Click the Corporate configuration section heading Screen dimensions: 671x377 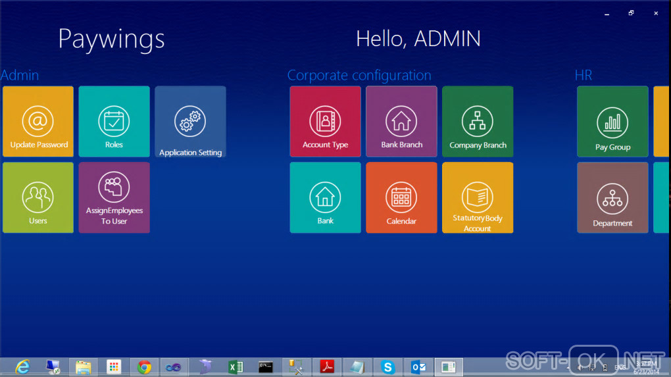359,75
